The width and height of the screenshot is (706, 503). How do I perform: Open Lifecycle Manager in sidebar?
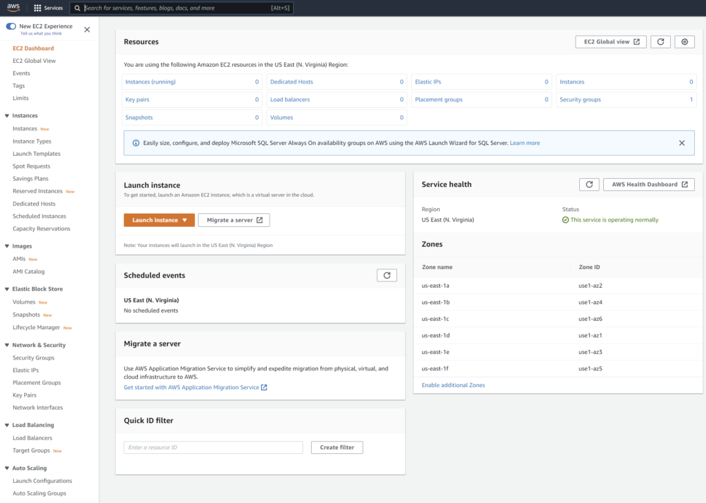[x=36, y=327]
